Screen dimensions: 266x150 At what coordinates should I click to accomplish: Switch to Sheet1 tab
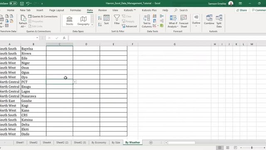[x=20, y=142]
